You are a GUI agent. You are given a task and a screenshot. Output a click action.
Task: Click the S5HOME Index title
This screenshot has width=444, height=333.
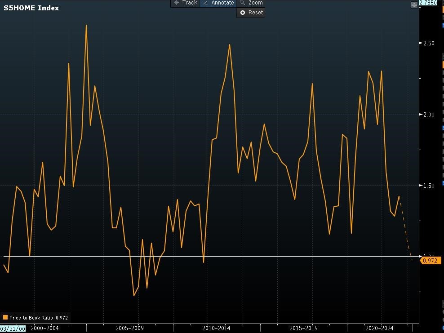pyautogui.click(x=31, y=8)
